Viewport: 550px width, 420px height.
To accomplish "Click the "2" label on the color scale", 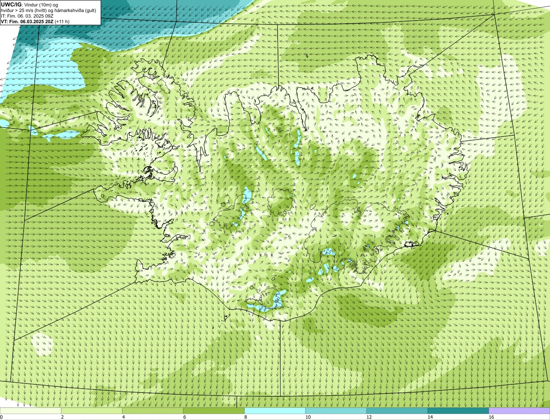I will [x=62, y=417].
